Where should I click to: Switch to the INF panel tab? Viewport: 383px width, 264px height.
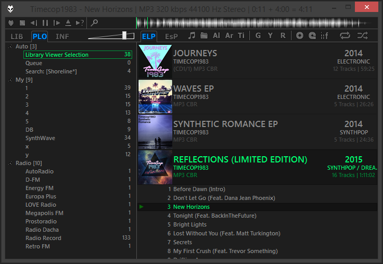[x=62, y=36]
